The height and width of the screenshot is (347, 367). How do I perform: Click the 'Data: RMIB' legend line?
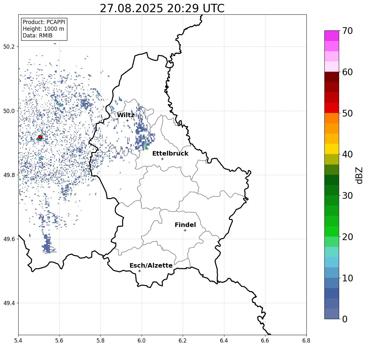click(x=38, y=36)
